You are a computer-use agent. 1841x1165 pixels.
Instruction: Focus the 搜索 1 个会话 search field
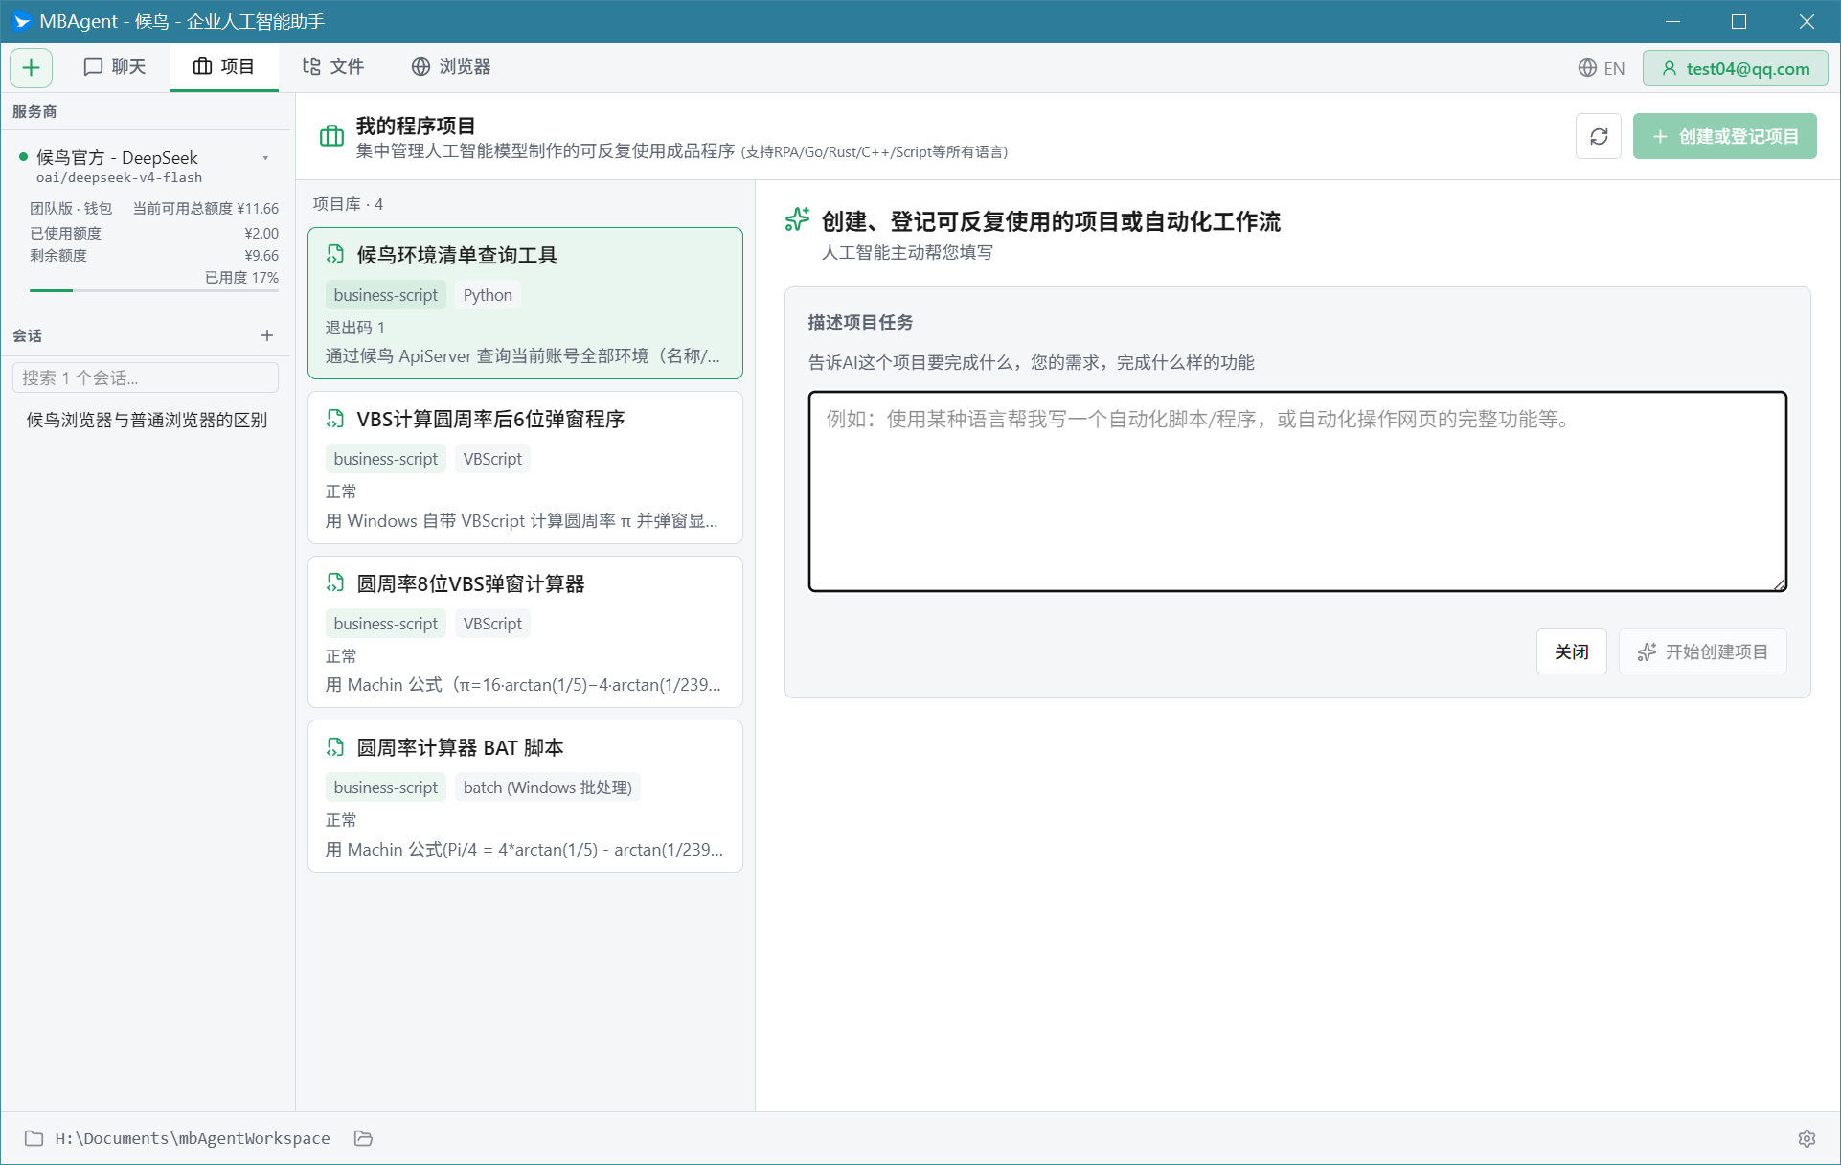[x=146, y=377]
